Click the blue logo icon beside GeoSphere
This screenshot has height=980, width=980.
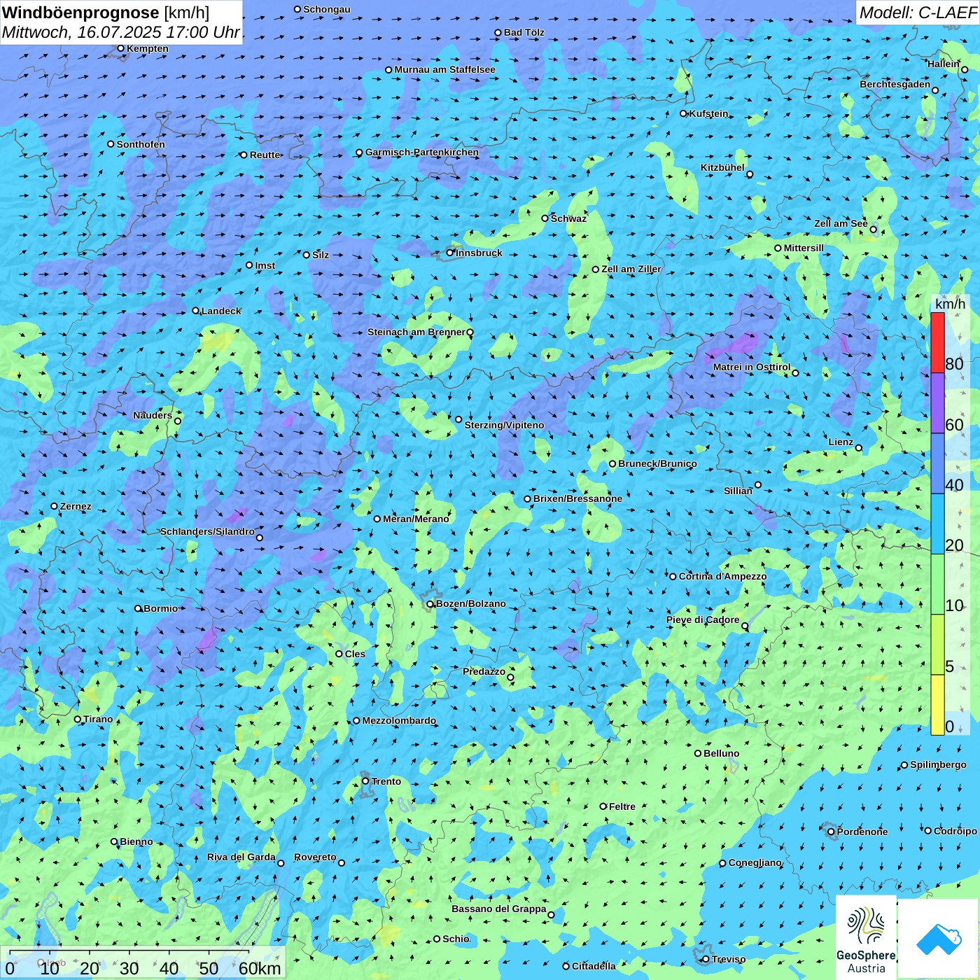pos(939,939)
